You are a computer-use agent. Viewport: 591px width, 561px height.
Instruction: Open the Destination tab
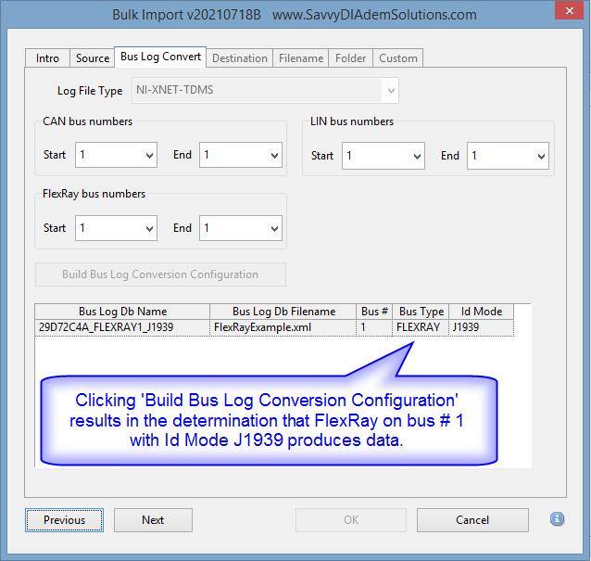coord(239,58)
